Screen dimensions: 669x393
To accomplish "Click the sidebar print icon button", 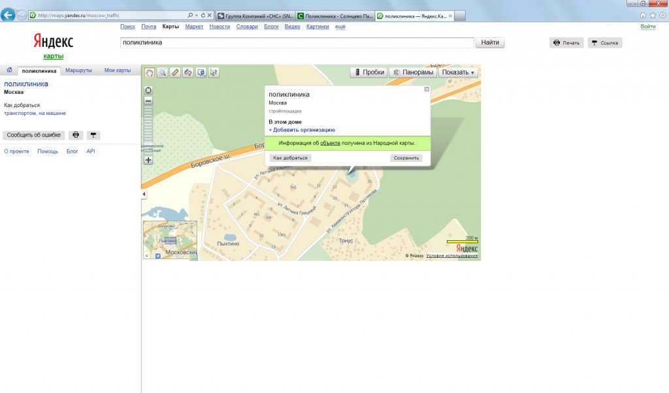I will [x=76, y=135].
